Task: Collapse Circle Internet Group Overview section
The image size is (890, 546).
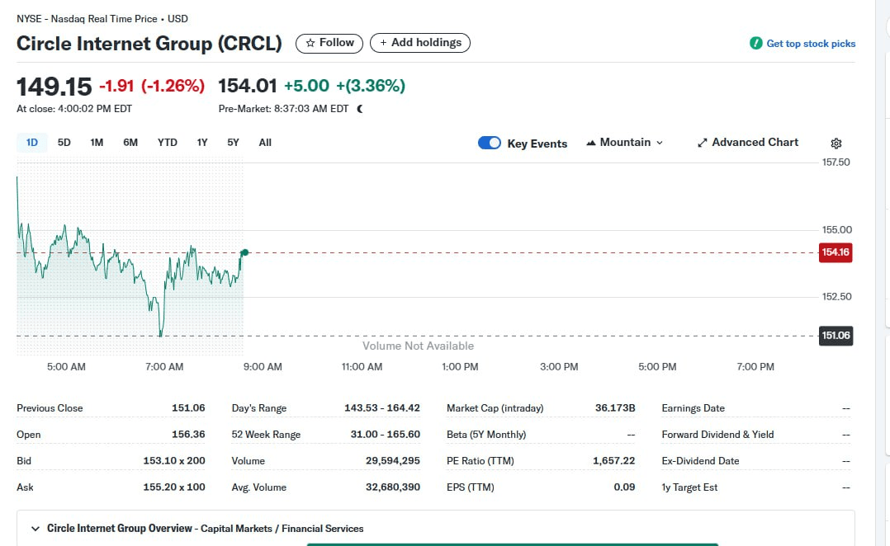Action: tap(36, 529)
